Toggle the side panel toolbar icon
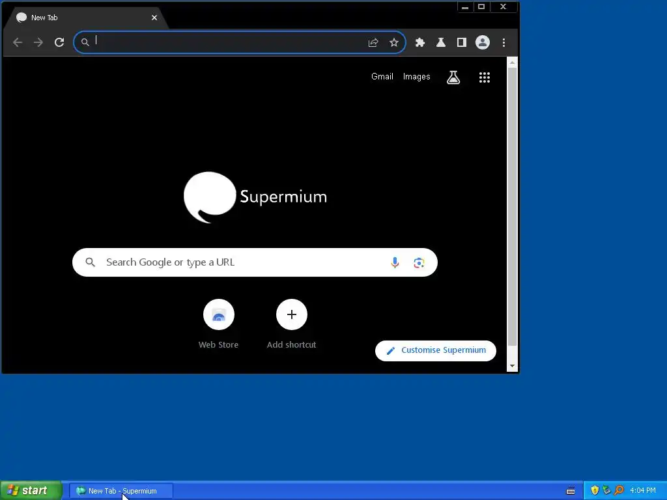Viewport: 667px width, 500px height. [462, 42]
